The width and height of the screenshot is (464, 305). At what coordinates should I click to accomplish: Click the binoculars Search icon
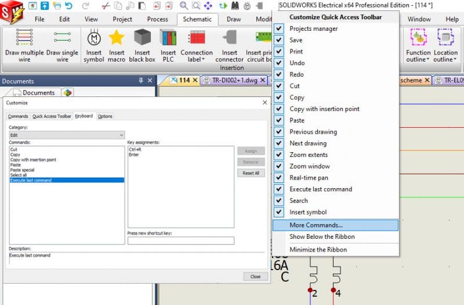point(235,5)
